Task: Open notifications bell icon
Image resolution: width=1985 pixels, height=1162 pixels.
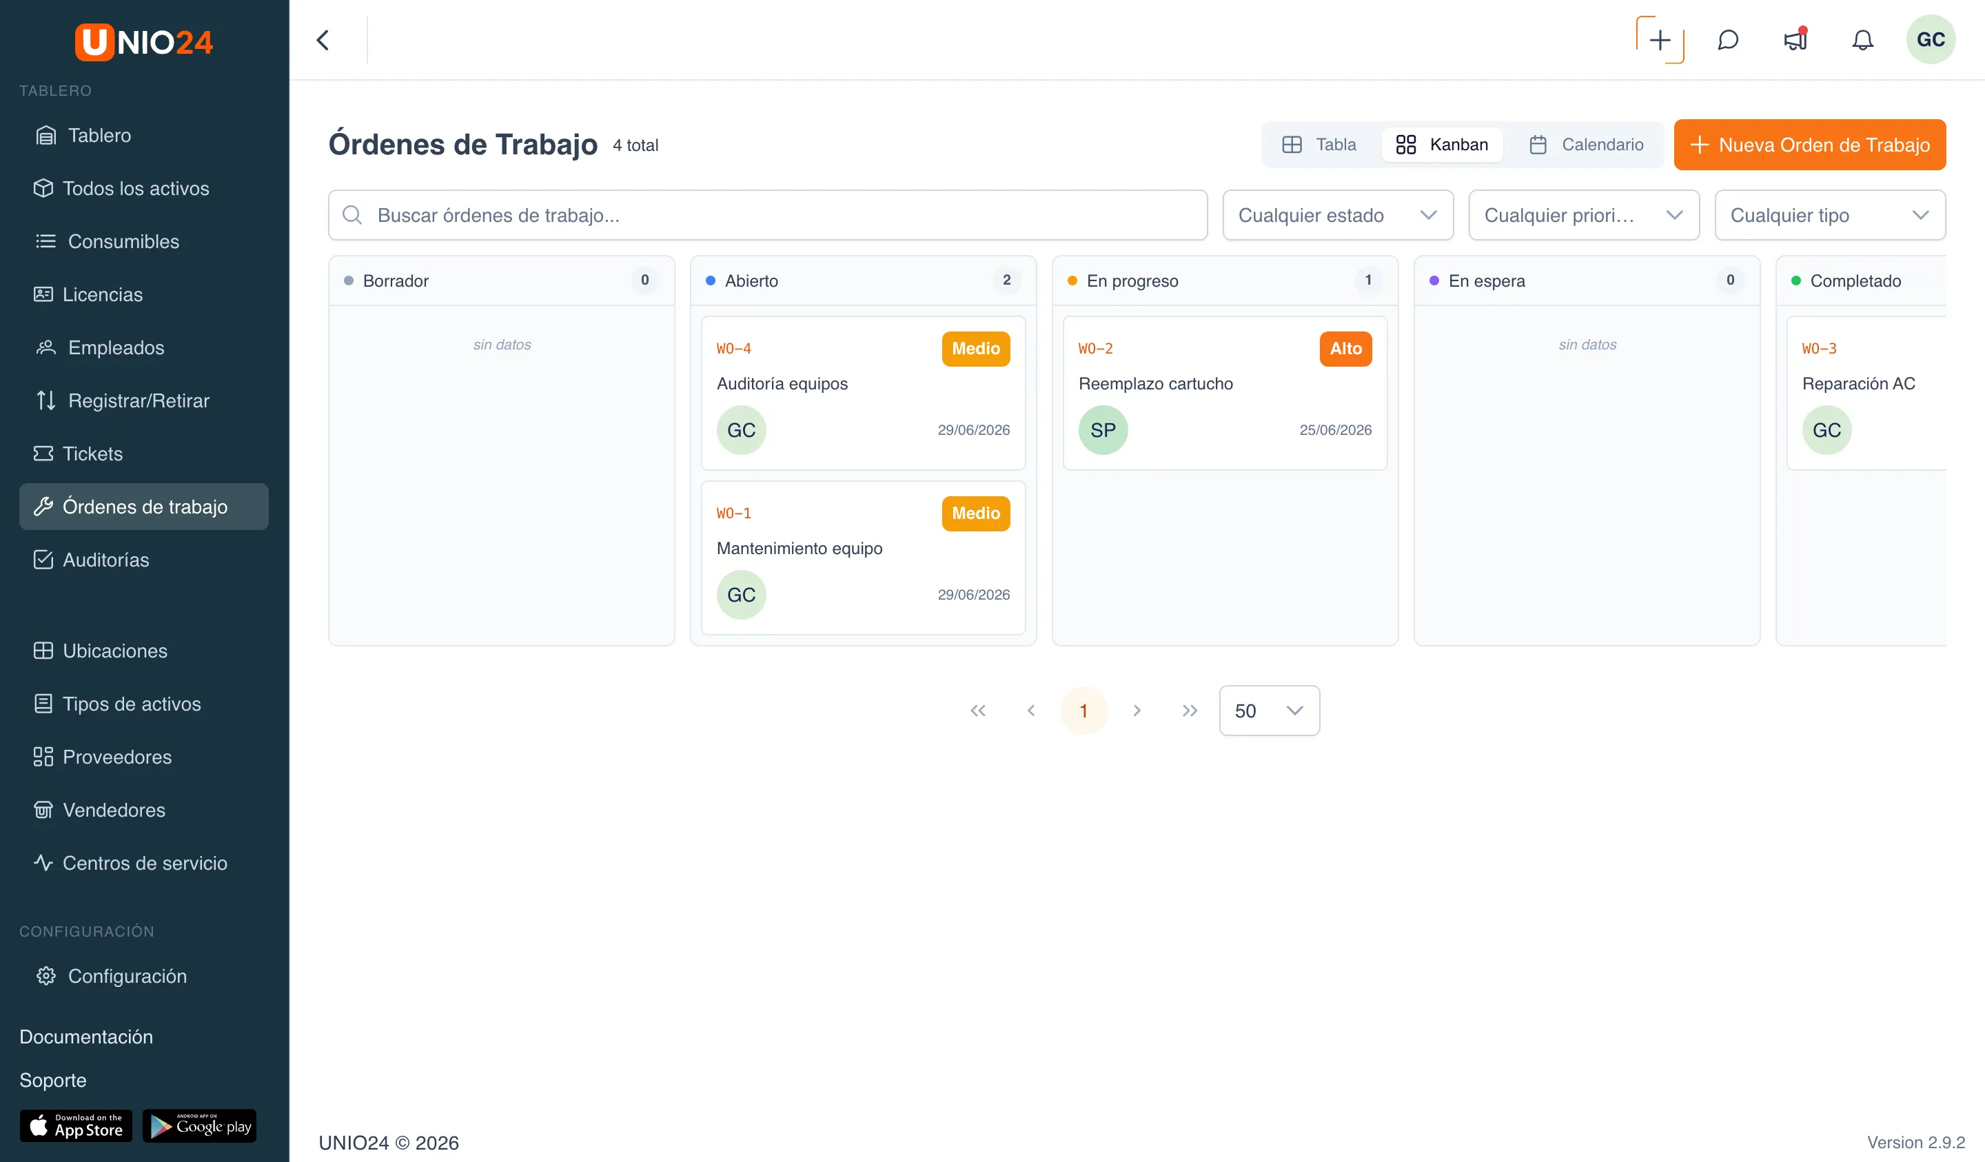Action: point(1863,40)
